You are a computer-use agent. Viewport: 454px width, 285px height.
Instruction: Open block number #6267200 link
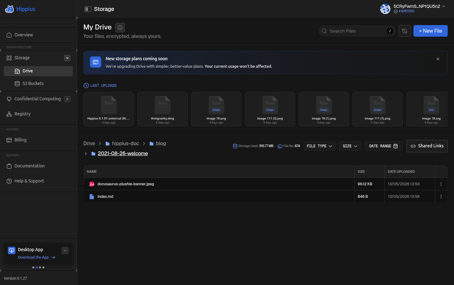[x=406, y=11]
